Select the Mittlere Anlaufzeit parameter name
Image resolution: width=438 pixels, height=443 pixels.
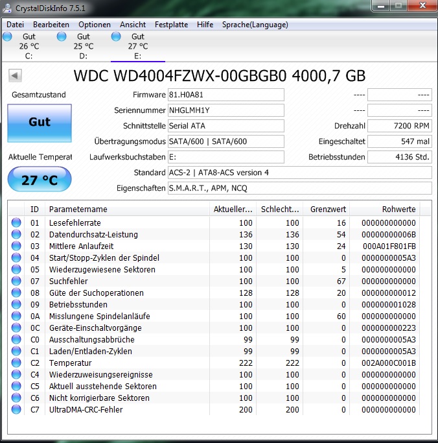81,246
